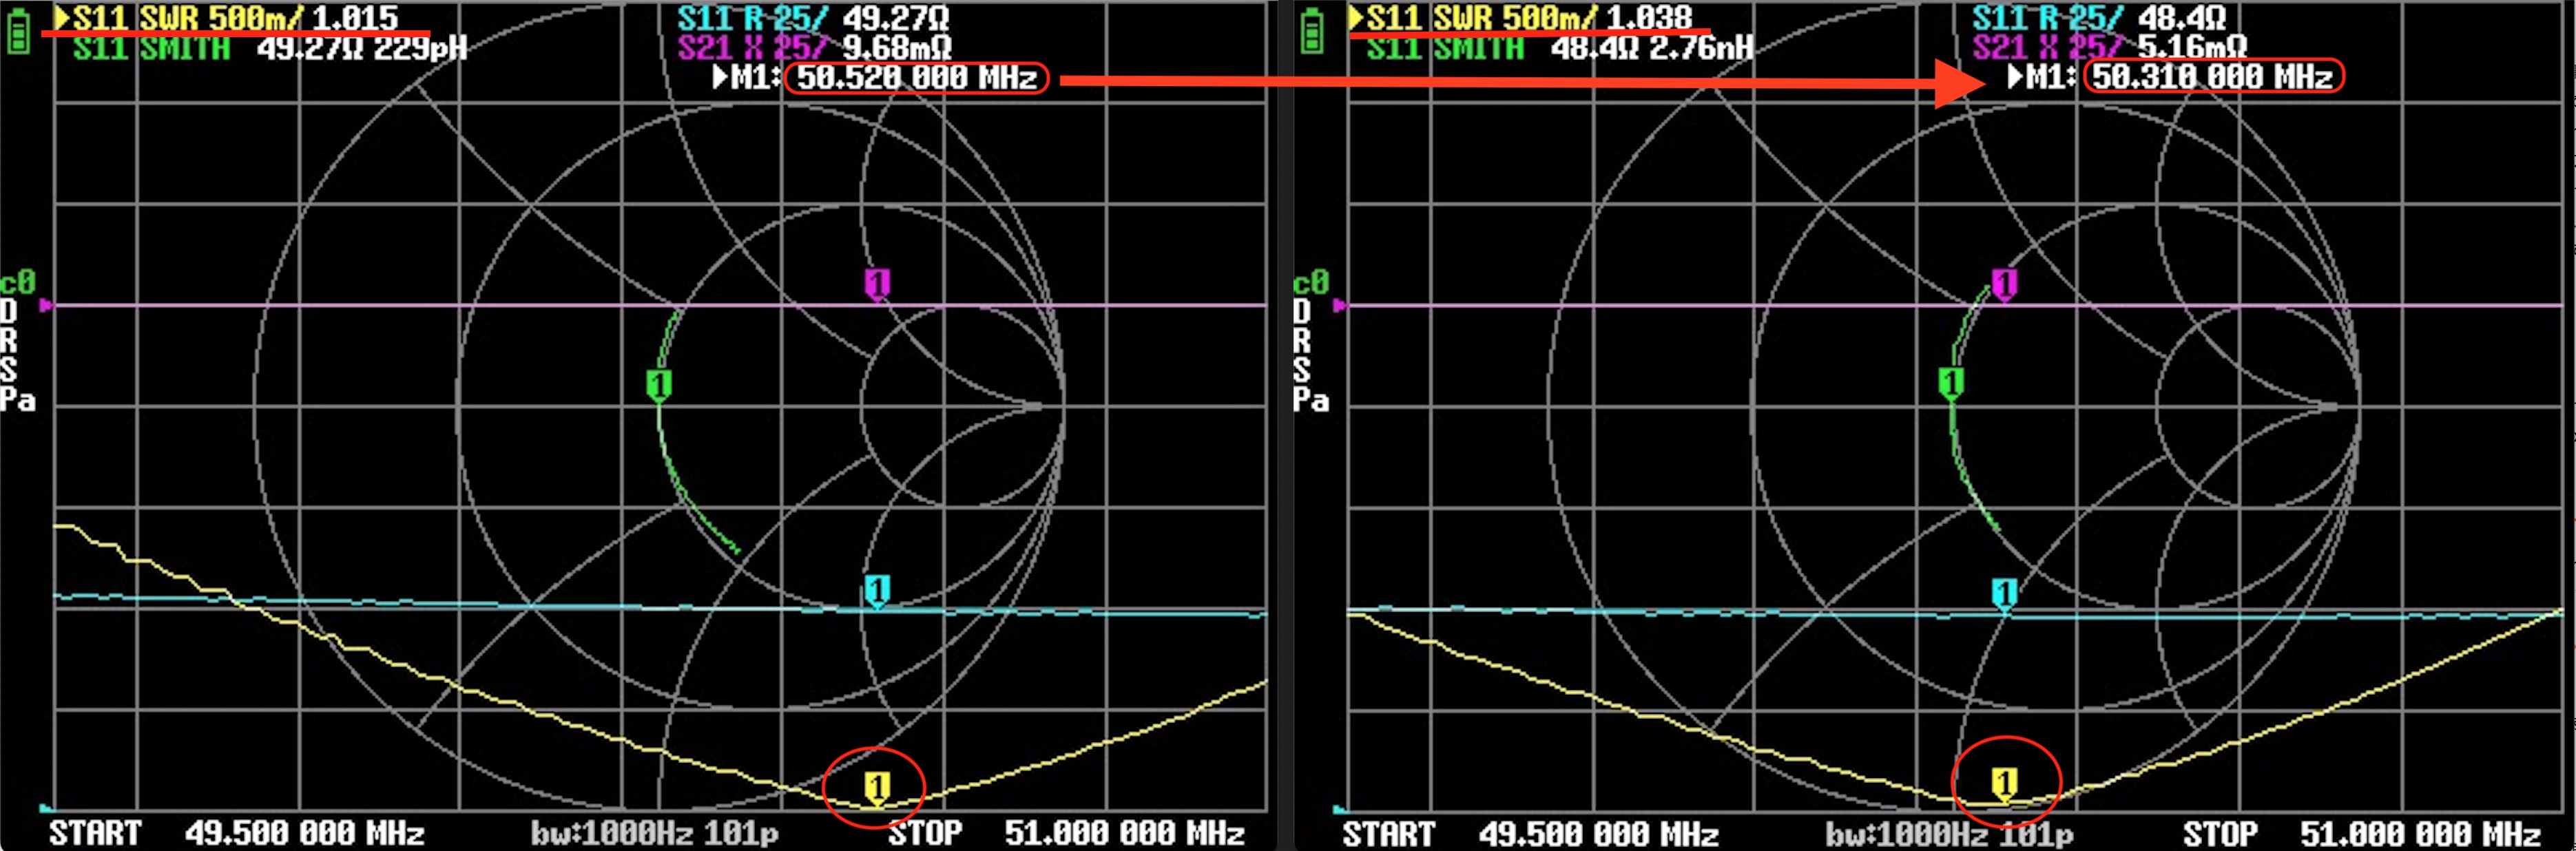Click STOP 51.000 000 MHz on left screen
The height and width of the screenshot is (851, 2576).
click(x=1067, y=833)
